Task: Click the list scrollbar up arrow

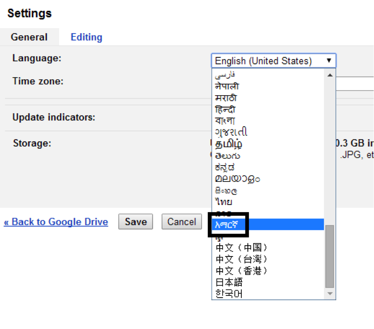Action: [x=330, y=75]
